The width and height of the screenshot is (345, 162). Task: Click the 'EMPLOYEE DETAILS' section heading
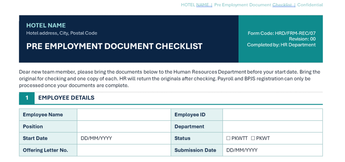(x=66, y=98)
